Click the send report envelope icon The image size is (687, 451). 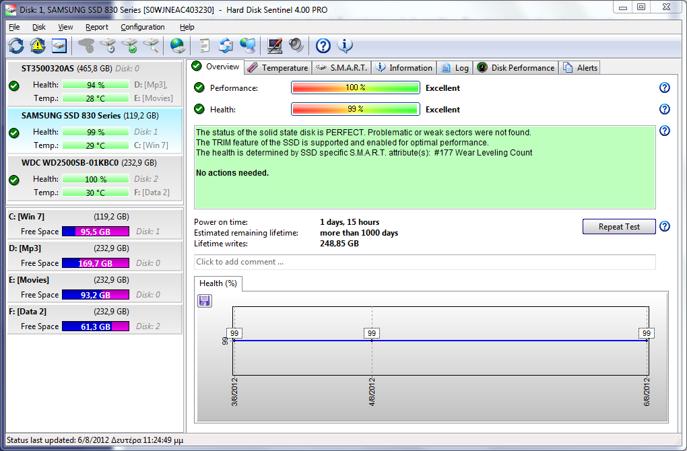[226, 46]
